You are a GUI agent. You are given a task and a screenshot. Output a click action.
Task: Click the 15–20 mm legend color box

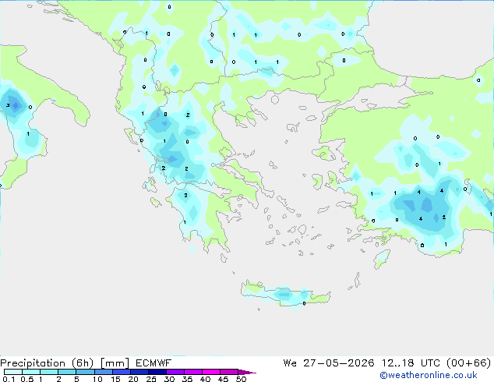[121, 372]
